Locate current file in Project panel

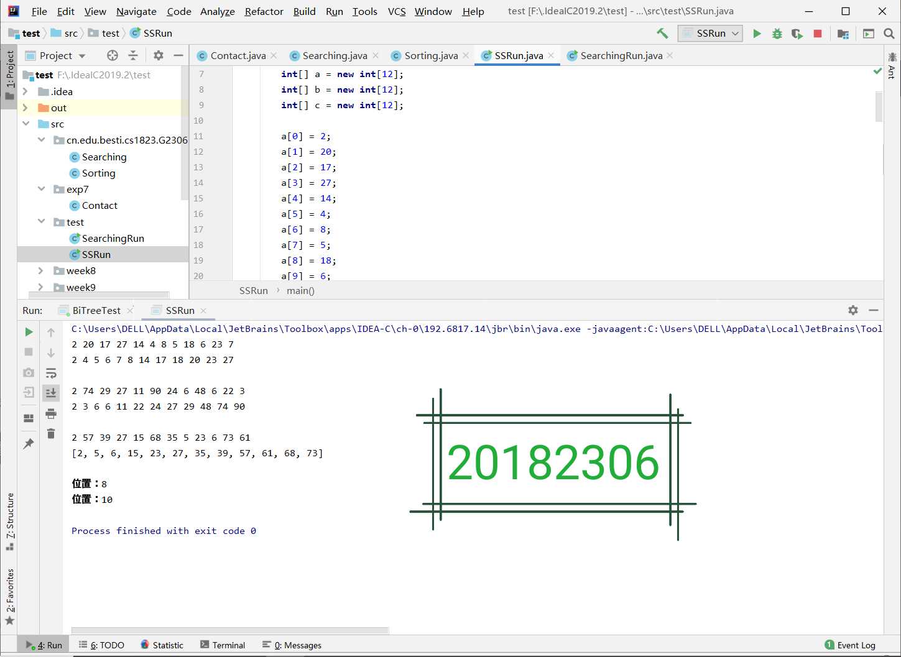coord(113,55)
